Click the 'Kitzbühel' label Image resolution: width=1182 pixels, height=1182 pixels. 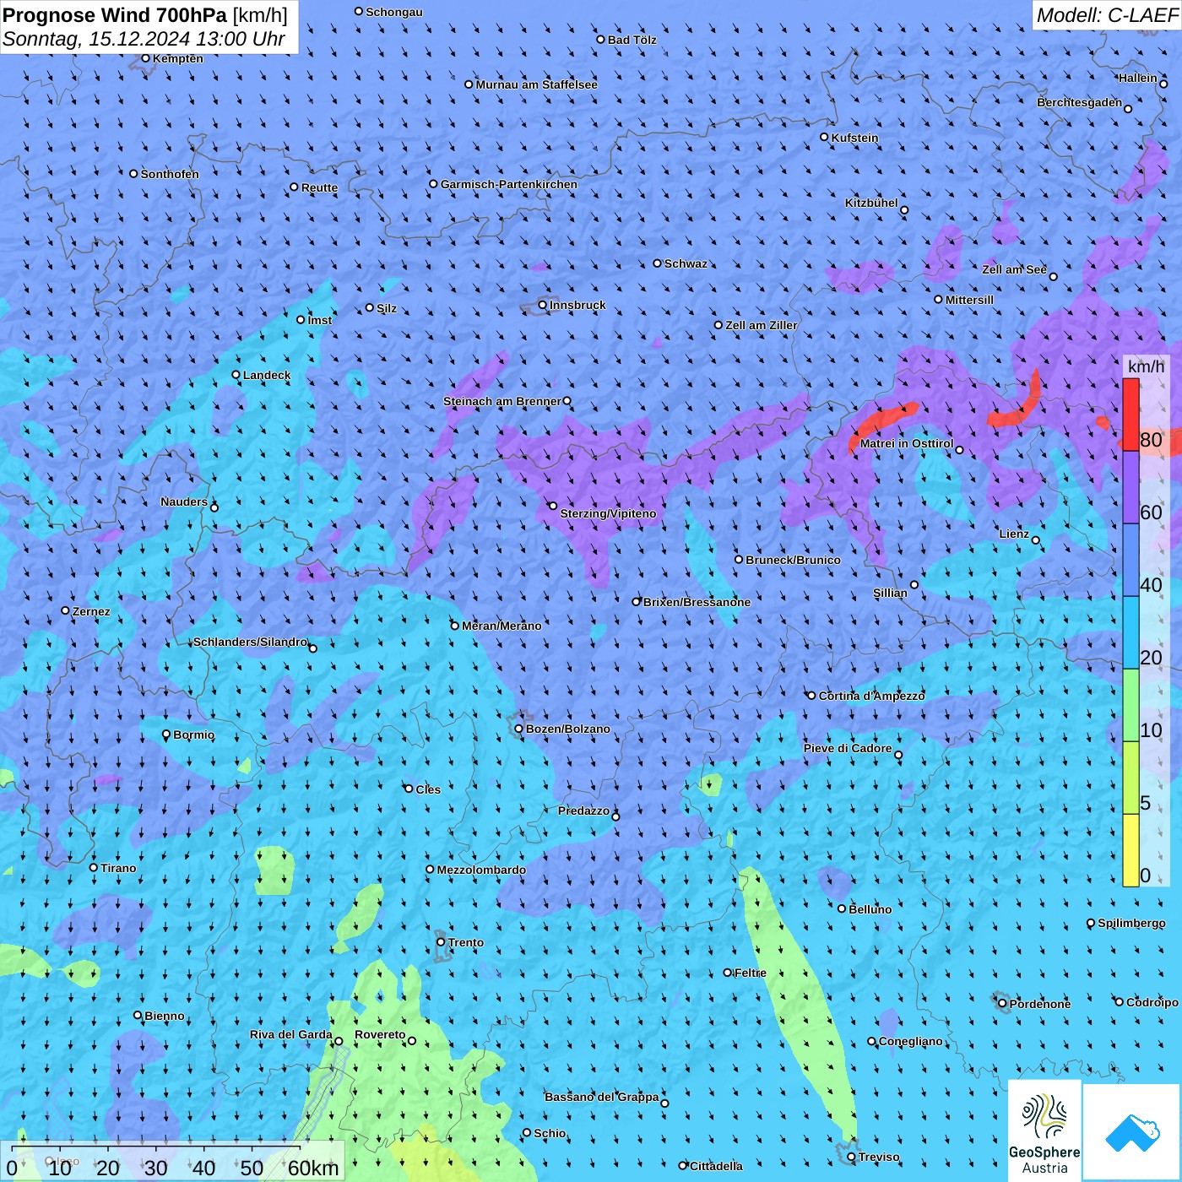(x=871, y=203)
